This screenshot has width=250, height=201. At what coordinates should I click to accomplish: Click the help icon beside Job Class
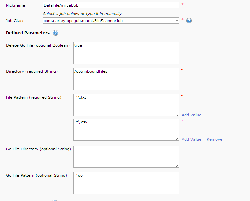pyautogui.click(x=189, y=21)
